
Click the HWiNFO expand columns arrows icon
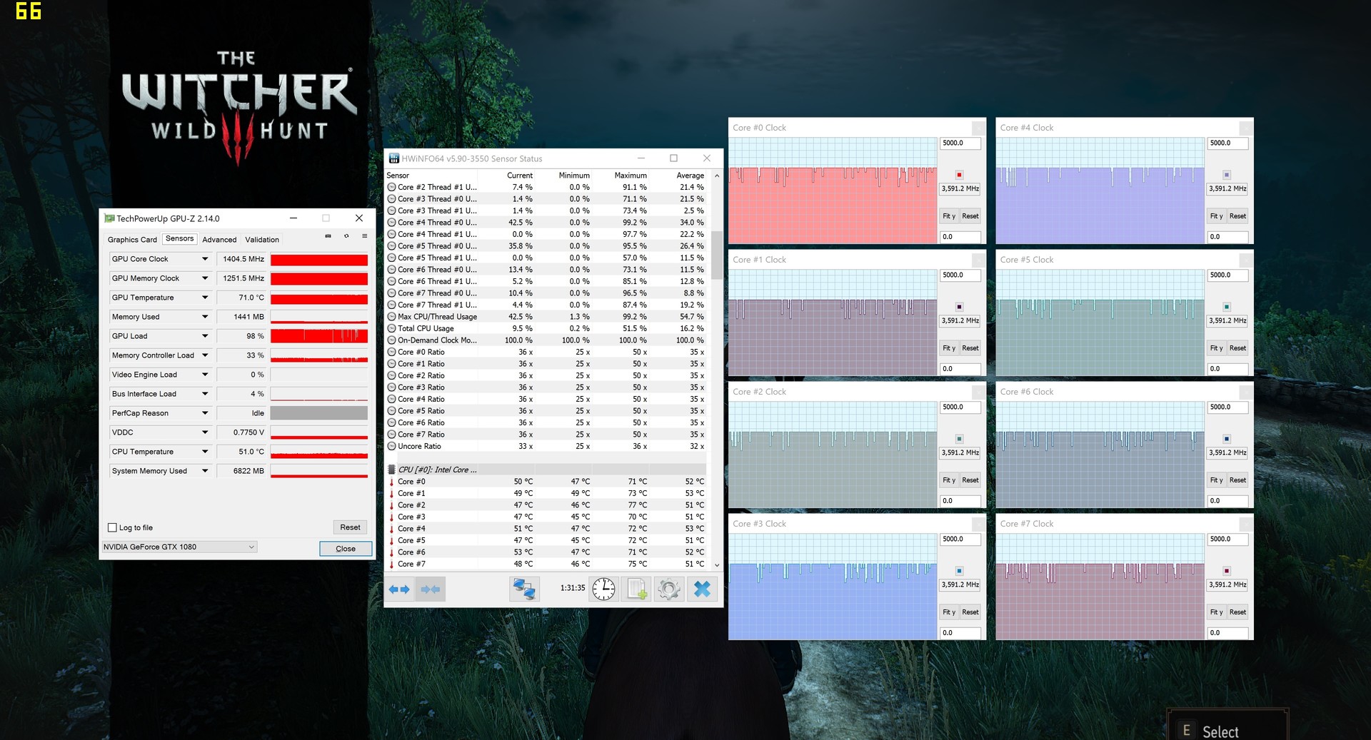(399, 589)
